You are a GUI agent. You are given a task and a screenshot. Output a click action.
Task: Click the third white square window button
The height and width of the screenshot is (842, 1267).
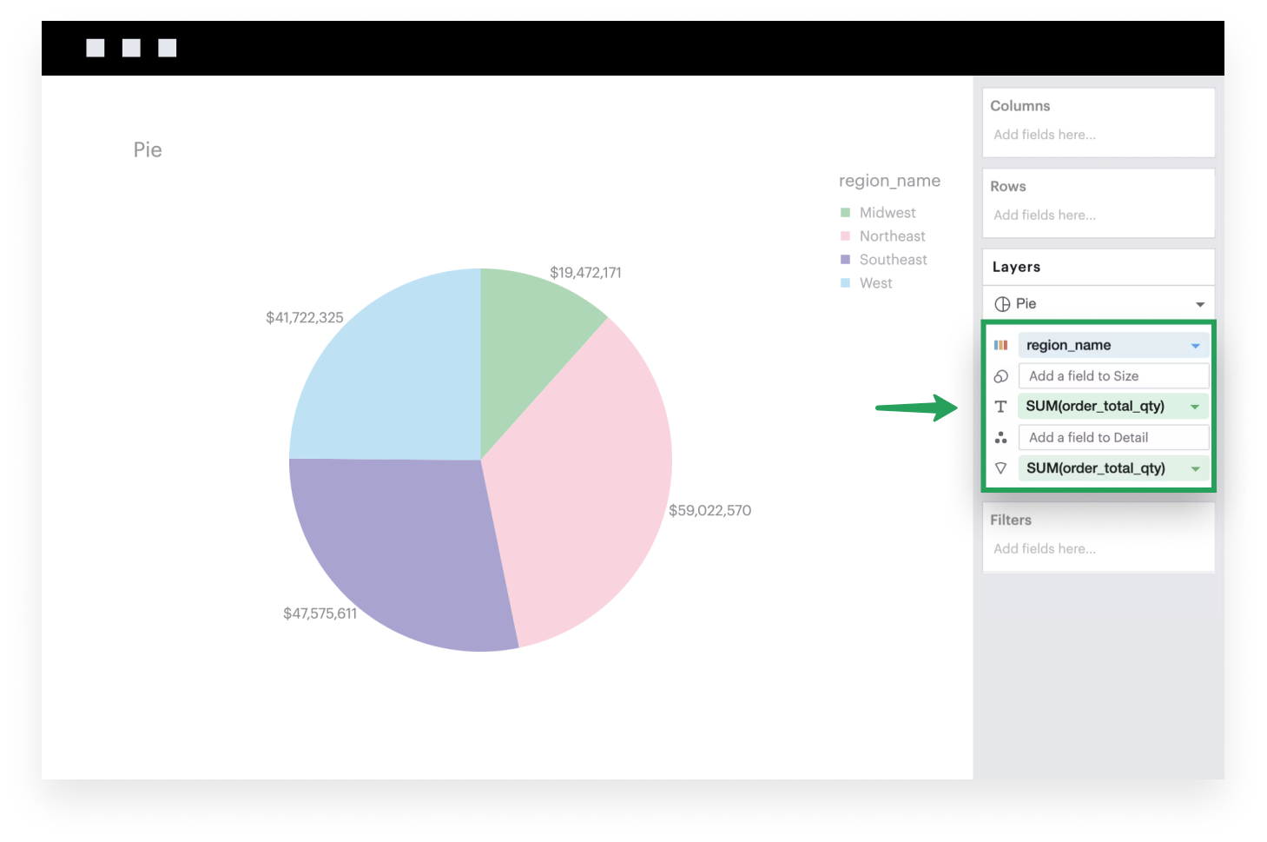click(168, 48)
